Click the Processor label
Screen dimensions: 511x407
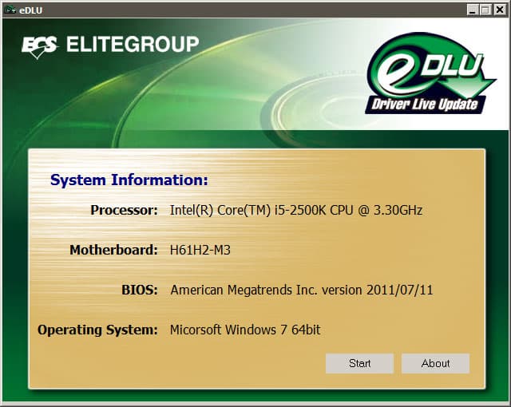click(125, 210)
